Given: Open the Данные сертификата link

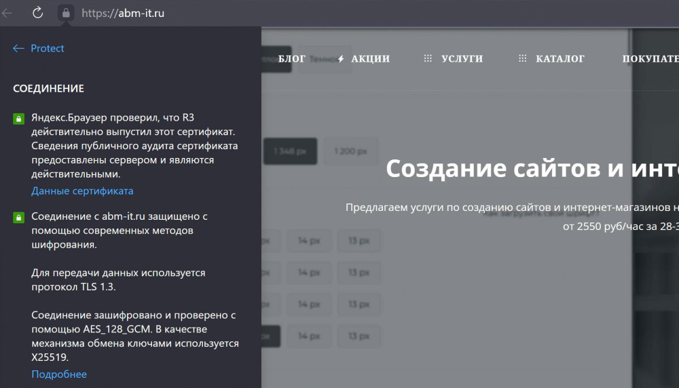Looking at the screenshot, I should [x=82, y=191].
